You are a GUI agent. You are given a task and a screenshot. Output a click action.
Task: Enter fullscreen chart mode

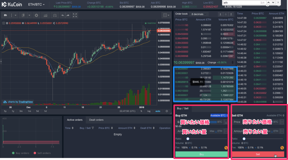75,15
